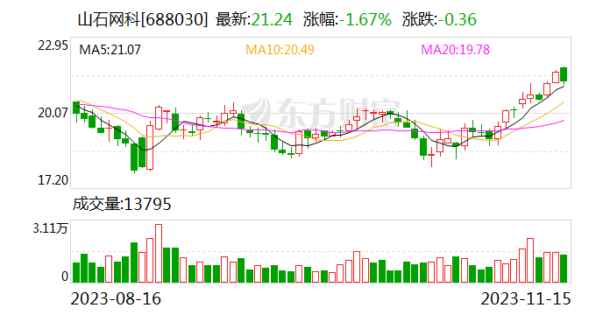Screen dimensions: 603x315
Task: Click the 涨幅:-1.67% change percentage
Action: point(347,19)
